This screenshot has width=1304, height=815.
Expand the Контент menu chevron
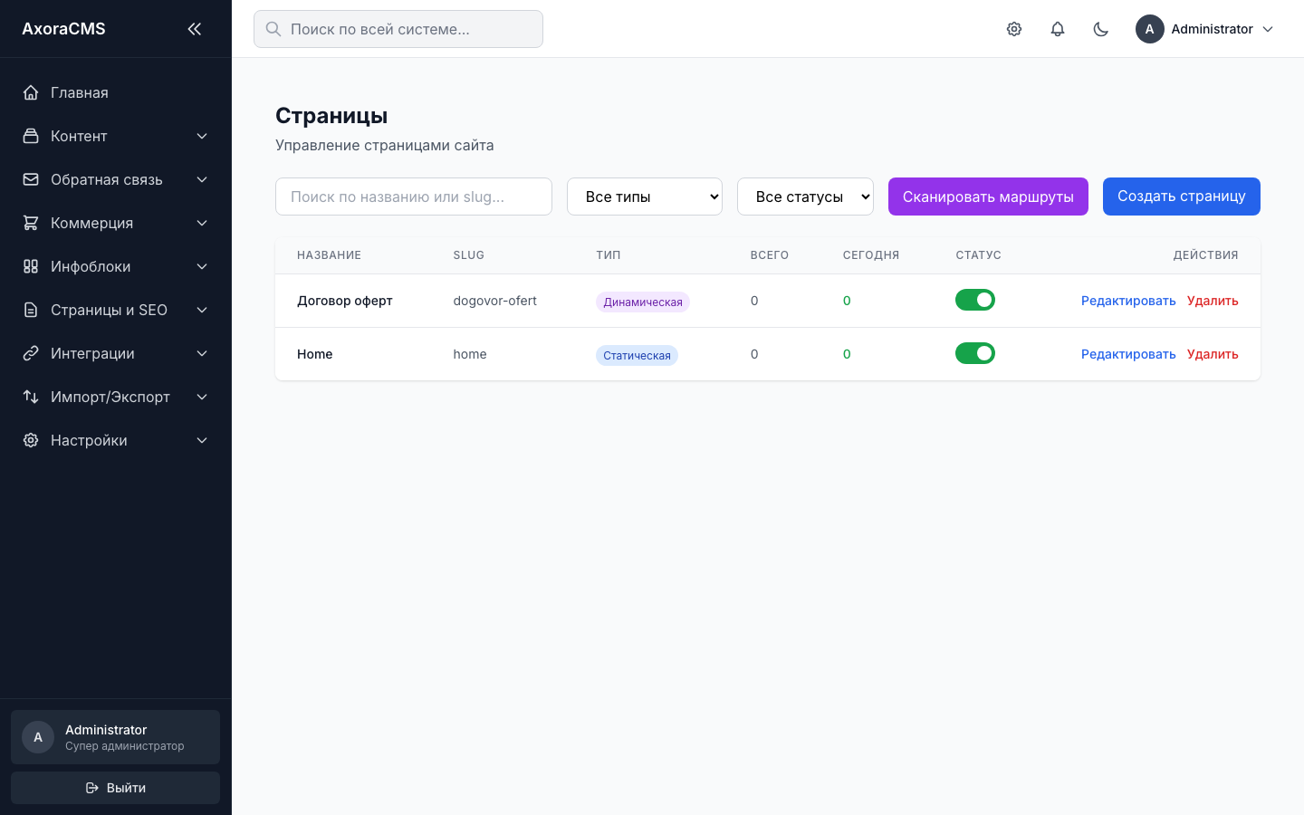pos(202,136)
